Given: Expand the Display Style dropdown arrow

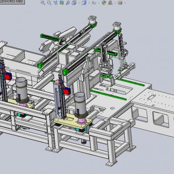Looking at the screenshot, I should [89, 3].
